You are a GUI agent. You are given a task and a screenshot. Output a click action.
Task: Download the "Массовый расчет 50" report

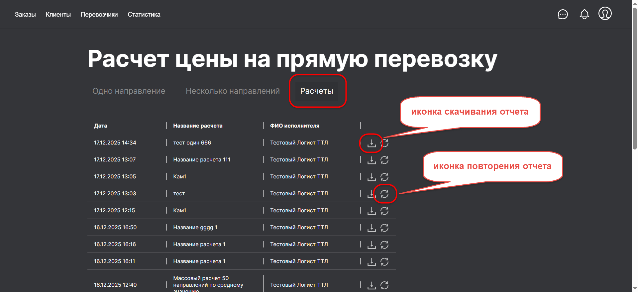tap(372, 285)
